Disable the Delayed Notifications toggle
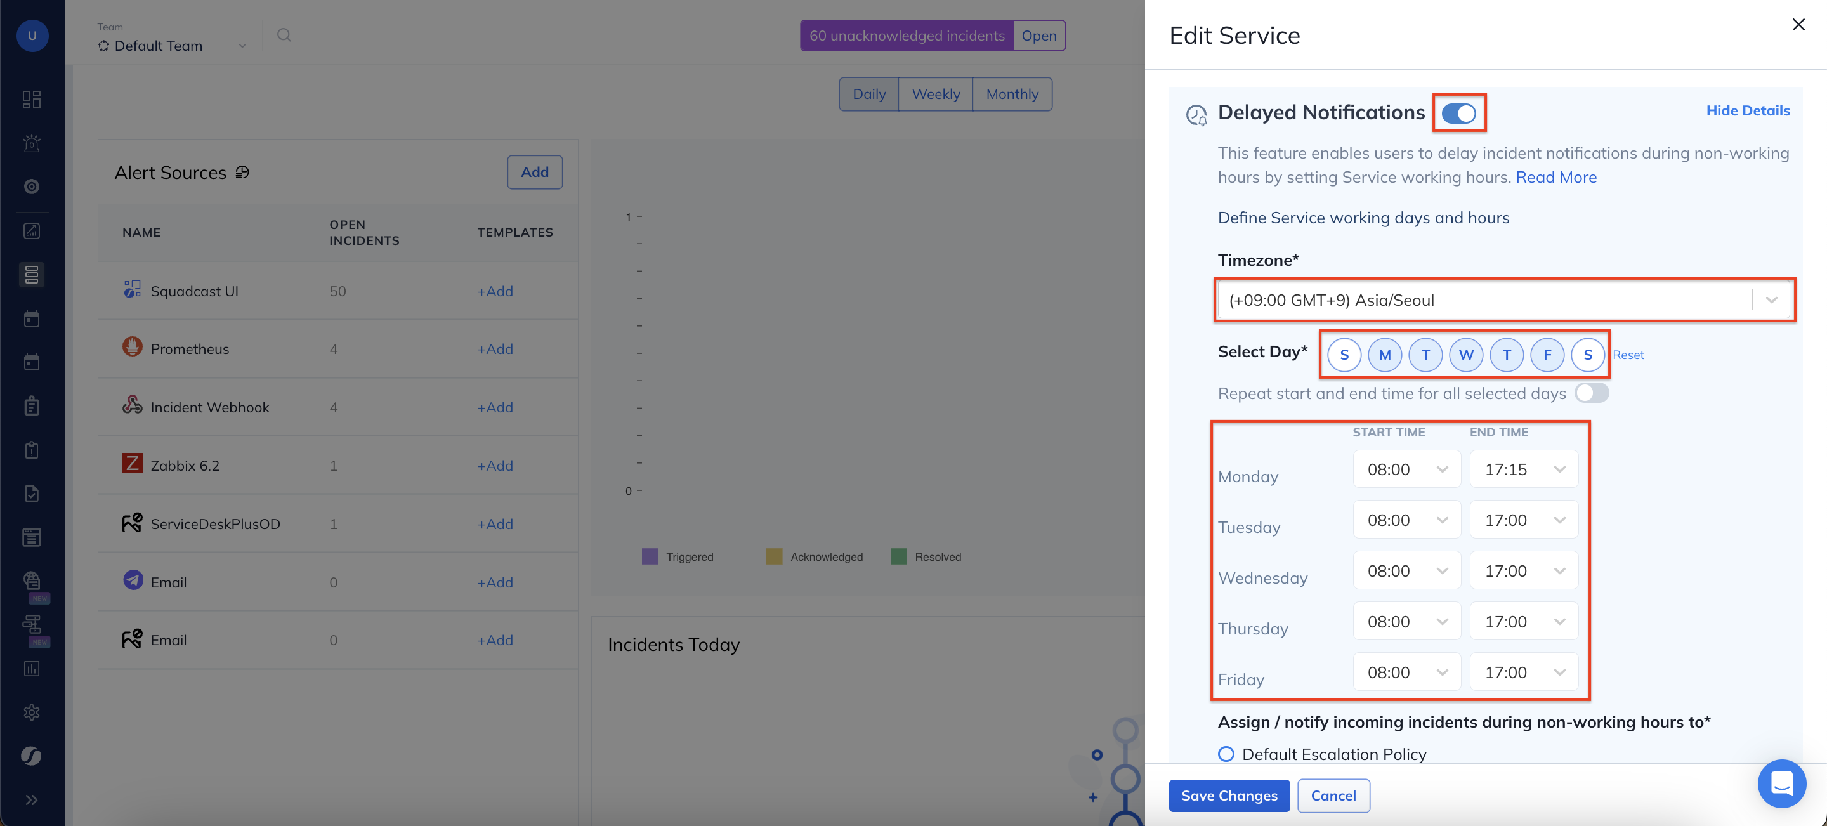The height and width of the screenshot is (826, 1827). tap(1458, 114)
